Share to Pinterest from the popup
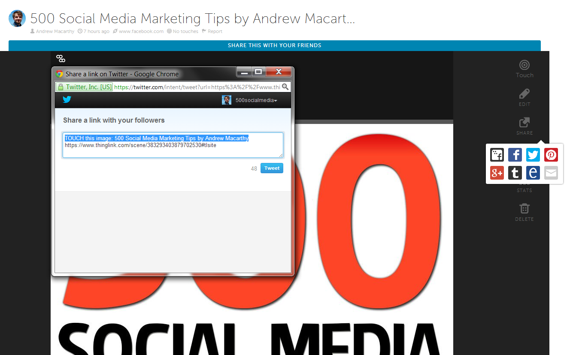Image resolution: width=576 pixels, height=355 pixels. (551, 155)
